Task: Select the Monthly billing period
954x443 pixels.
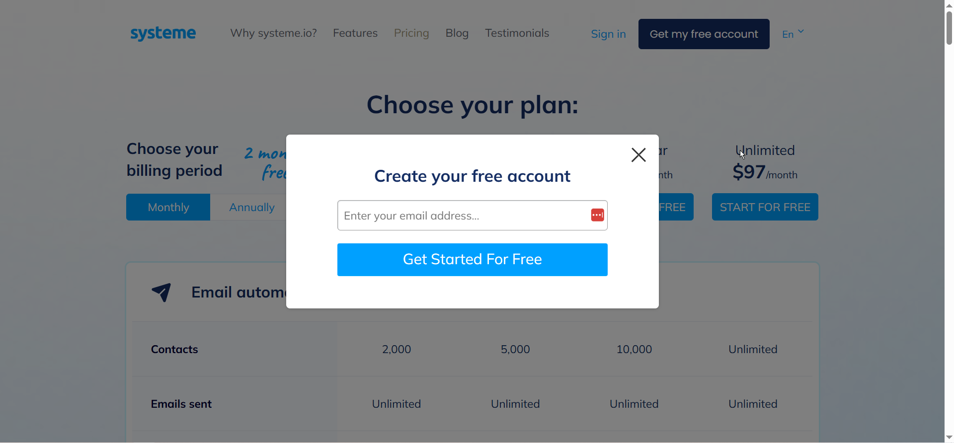Action: point(168,207)
